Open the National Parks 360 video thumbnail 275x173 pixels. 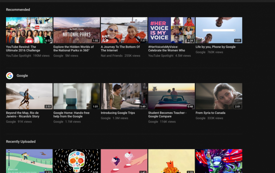77,30
